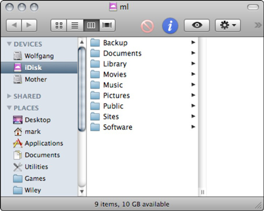Go back with the back arrow
Viewport: 264px width, 211px height.
(x=14, y=25)
